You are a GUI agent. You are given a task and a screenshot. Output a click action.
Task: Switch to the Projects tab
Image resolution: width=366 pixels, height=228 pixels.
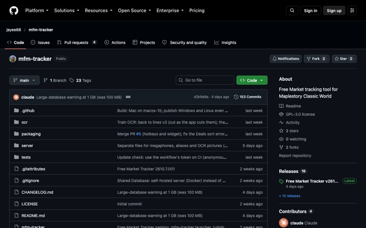click(144, 43)
